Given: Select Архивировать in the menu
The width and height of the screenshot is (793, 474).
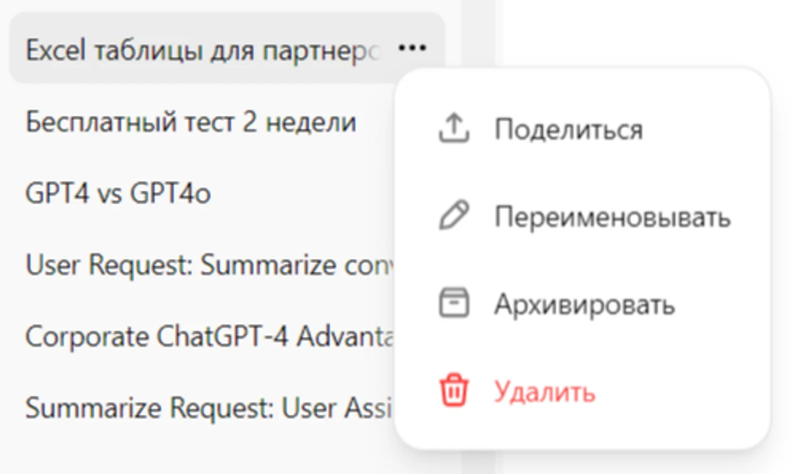Looking at the screenshot, I should click(584, 304).
